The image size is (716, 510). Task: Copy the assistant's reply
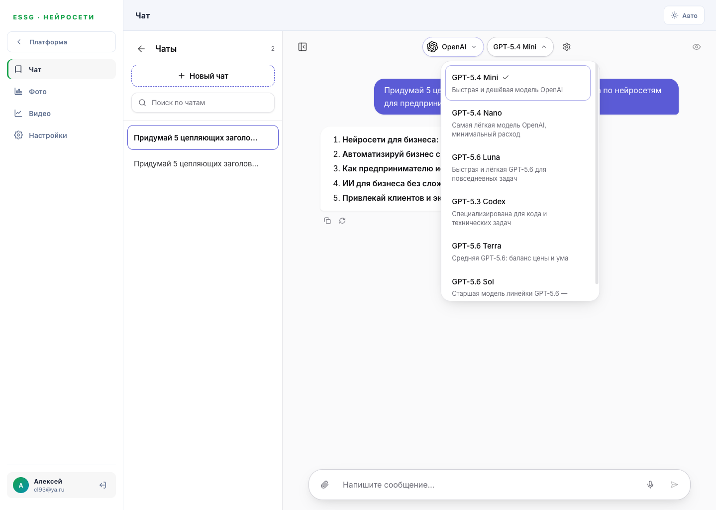pos(327,221)
